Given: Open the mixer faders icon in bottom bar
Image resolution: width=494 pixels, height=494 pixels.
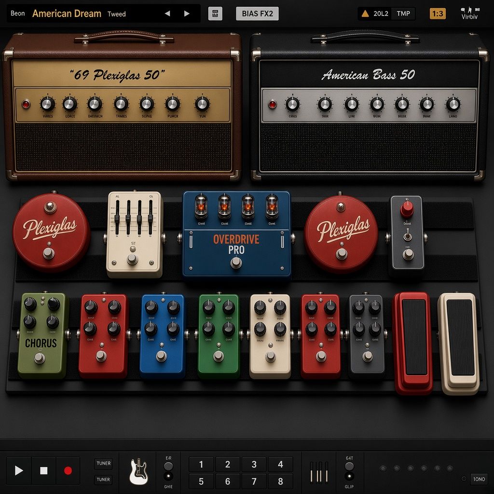Looking at the screenshot, I should pyautogui.click(x=319, y=472).
